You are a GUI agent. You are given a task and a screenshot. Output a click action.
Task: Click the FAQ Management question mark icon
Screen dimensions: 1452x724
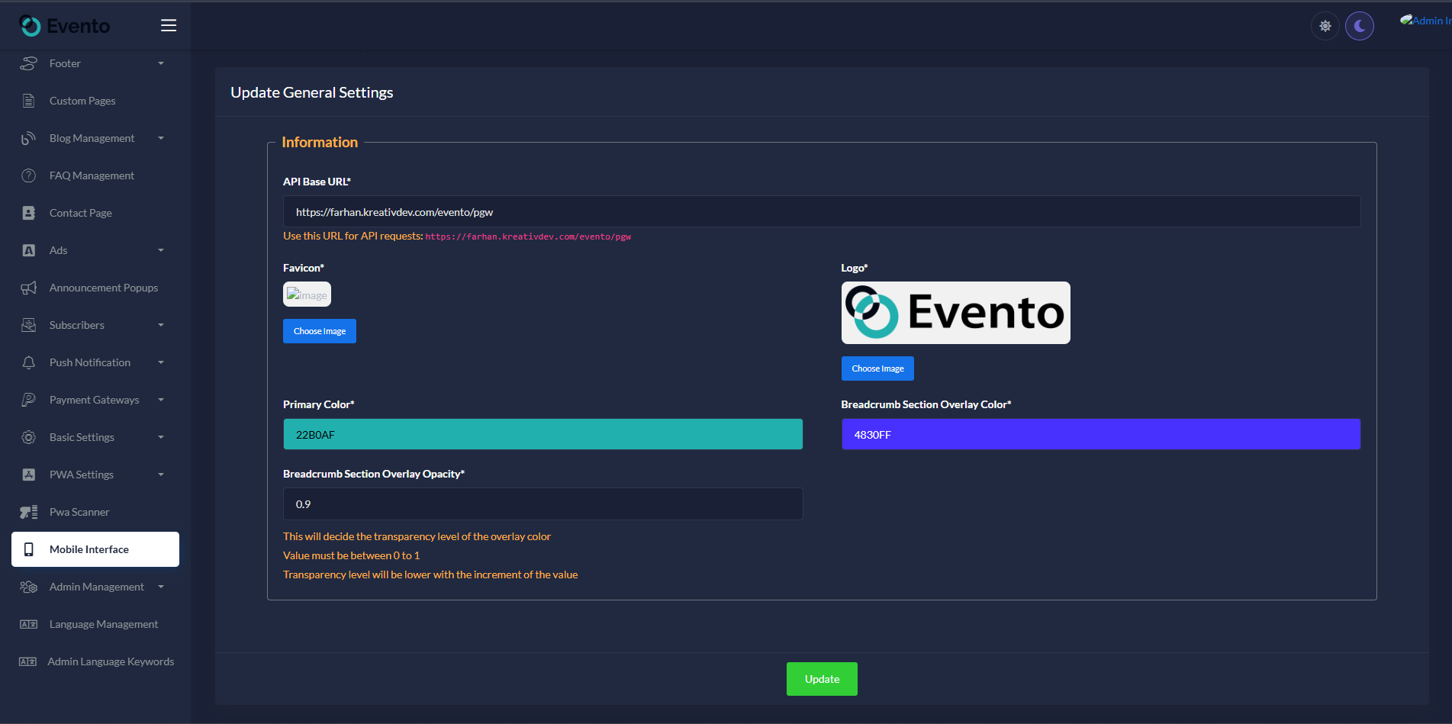[x=29, y=175]
